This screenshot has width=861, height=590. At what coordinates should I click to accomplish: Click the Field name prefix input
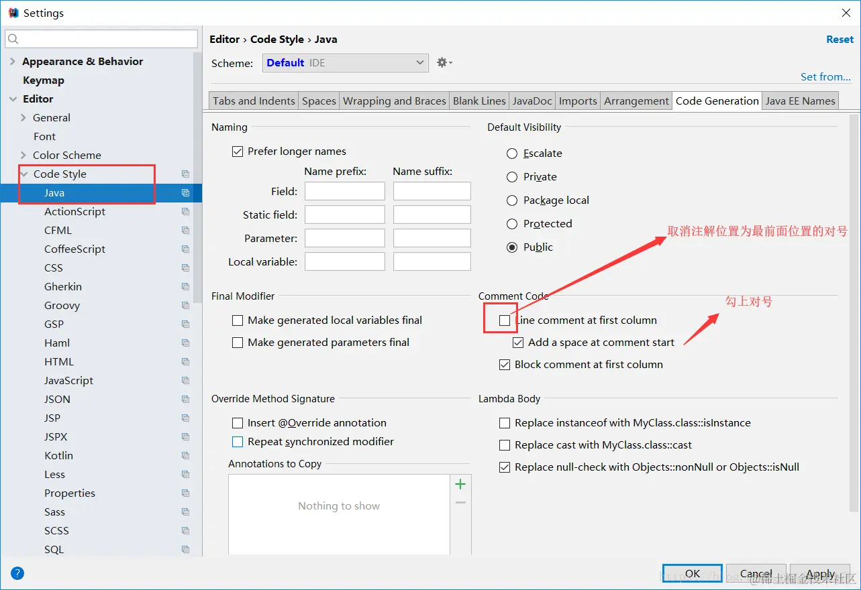(345, 191)
